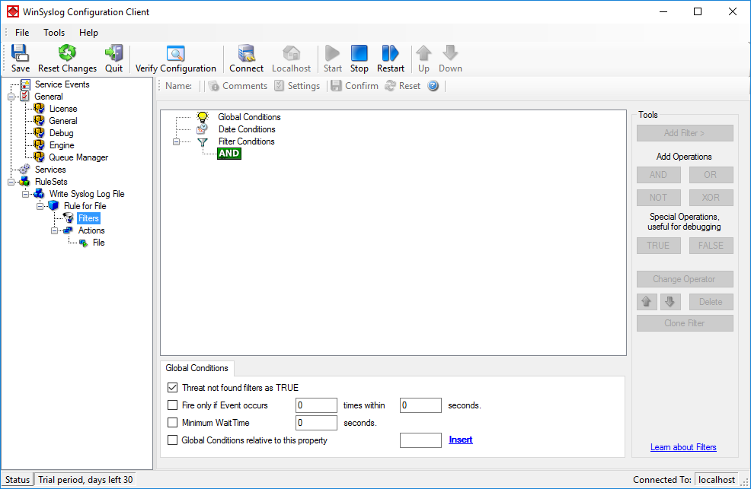Click the Change Operator button
This screenshot has width=751, height=489.
tap(685, 279)
